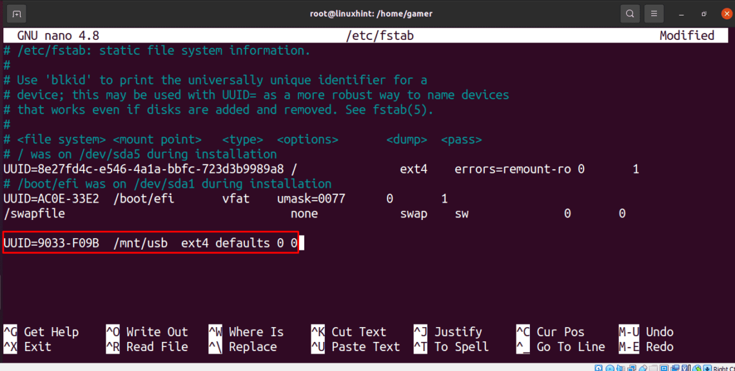735x371 pixels.
Task: Click the Modified status indicator
Action: pyautogui.click(x=687, y=35)
